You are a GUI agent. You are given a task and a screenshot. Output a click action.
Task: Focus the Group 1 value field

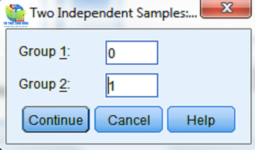[132, 53]
